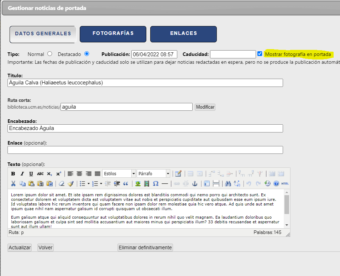
Task: Expand the bullet list style arrow
Action: coord(89,184)
